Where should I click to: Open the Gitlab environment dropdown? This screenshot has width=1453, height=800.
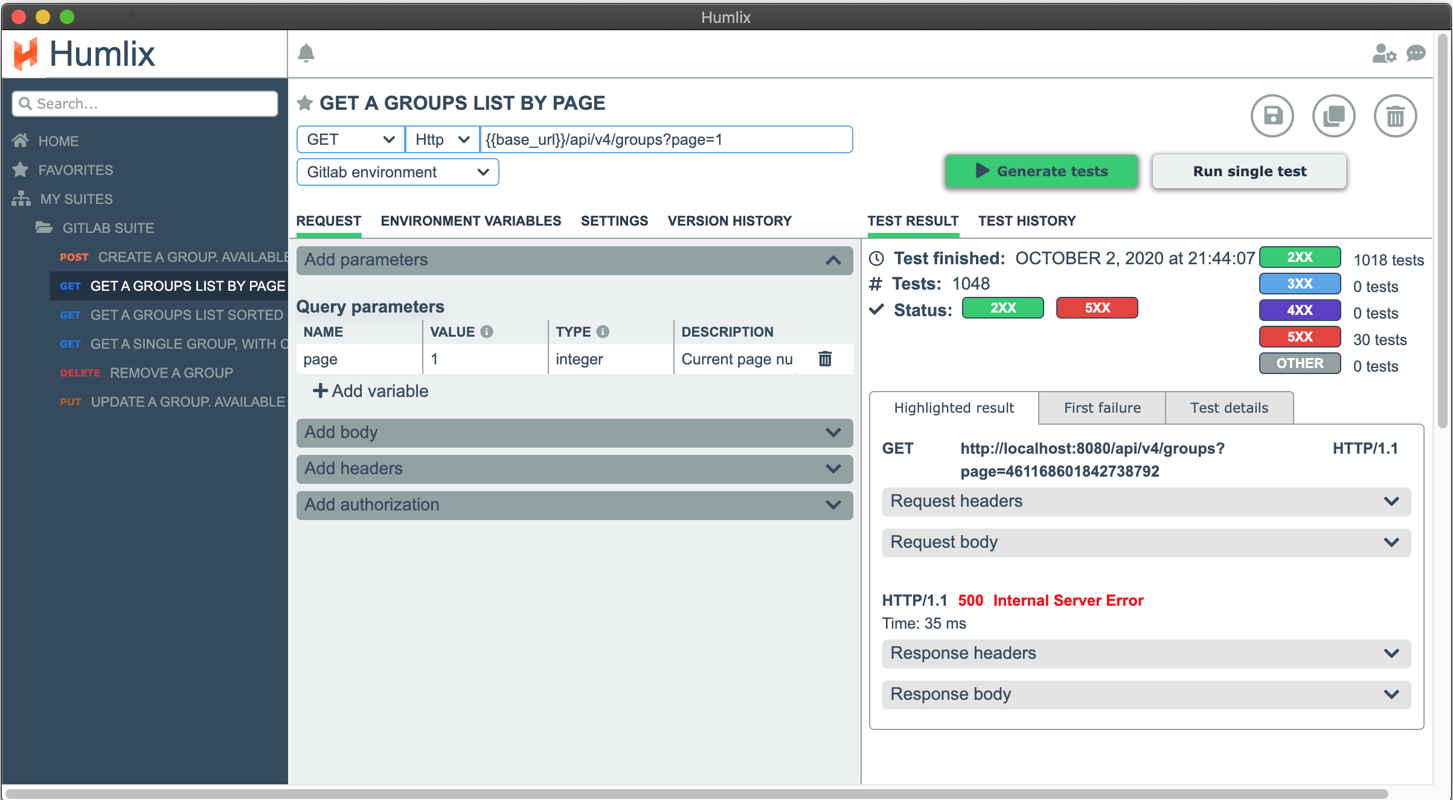[x=397, y=172]
